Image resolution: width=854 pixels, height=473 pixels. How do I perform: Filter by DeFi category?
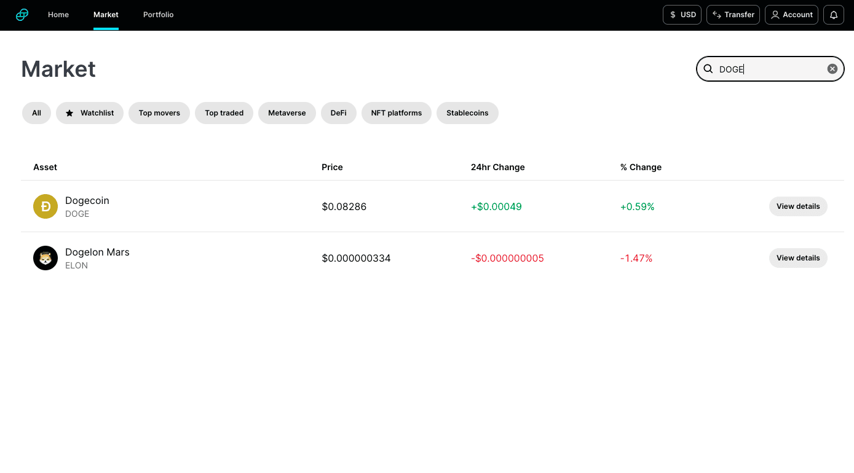coord(339,113)
